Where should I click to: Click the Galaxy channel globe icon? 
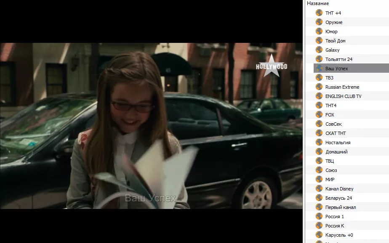pos(319,50)
